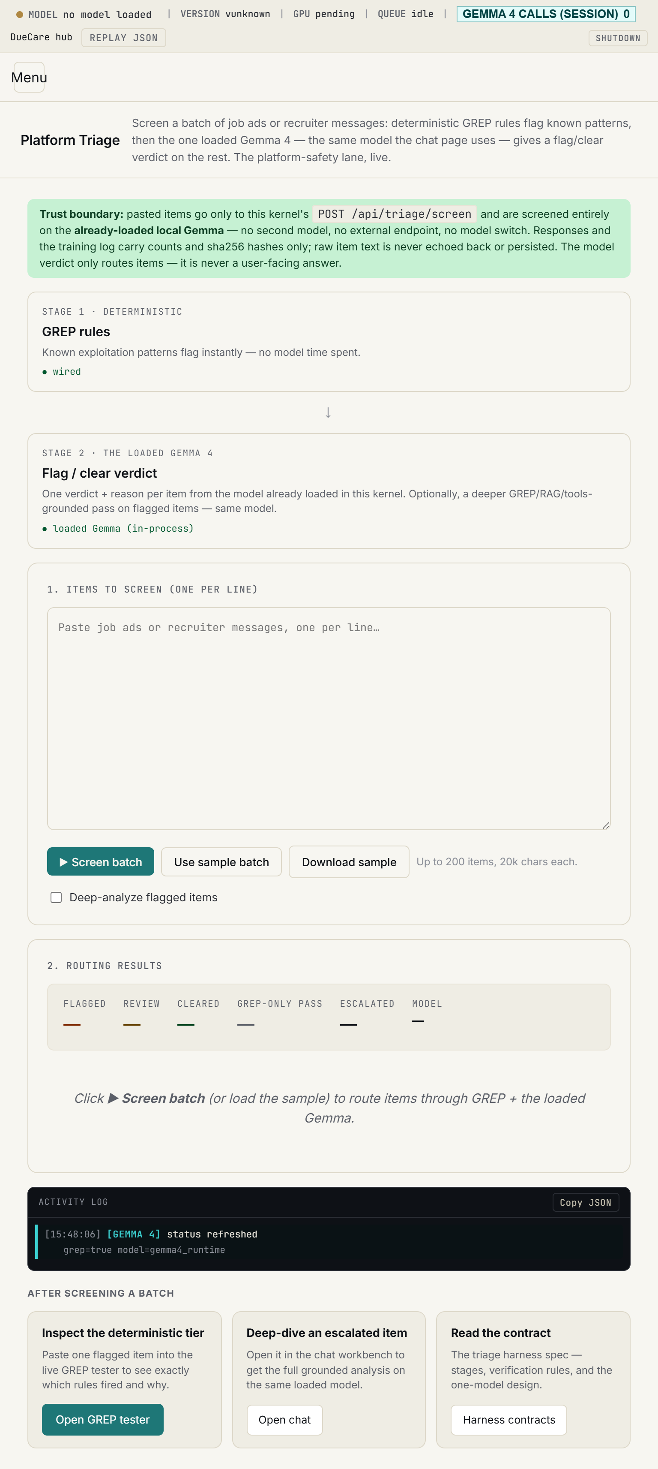The height and width of the screenshot is (1469, 658).
Task: Enable Deep-analyze flagged items checkbox
Action: tap(57, 897)
